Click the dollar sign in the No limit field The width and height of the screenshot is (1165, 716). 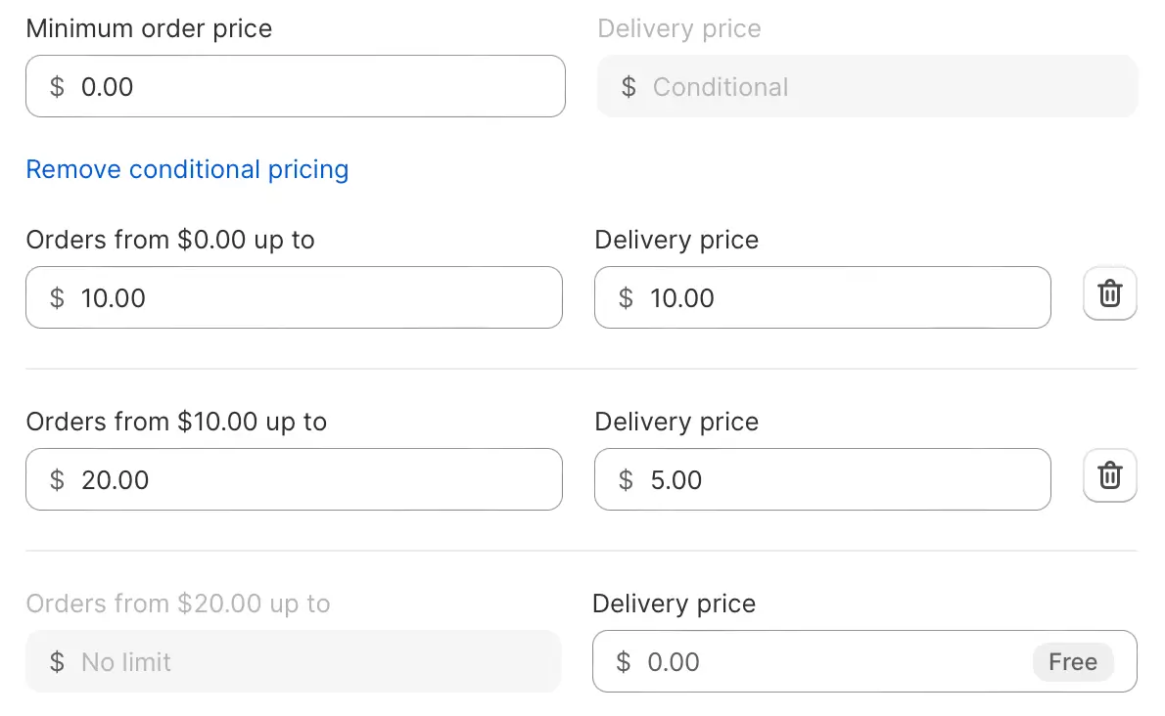click(57, 662)
